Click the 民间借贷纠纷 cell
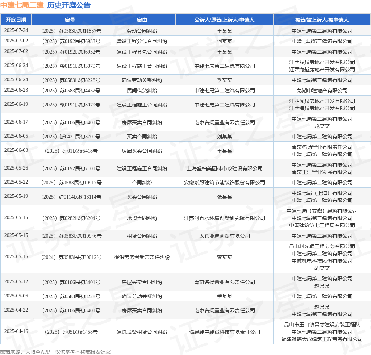The image size is (371, 355). pos(142,91)
